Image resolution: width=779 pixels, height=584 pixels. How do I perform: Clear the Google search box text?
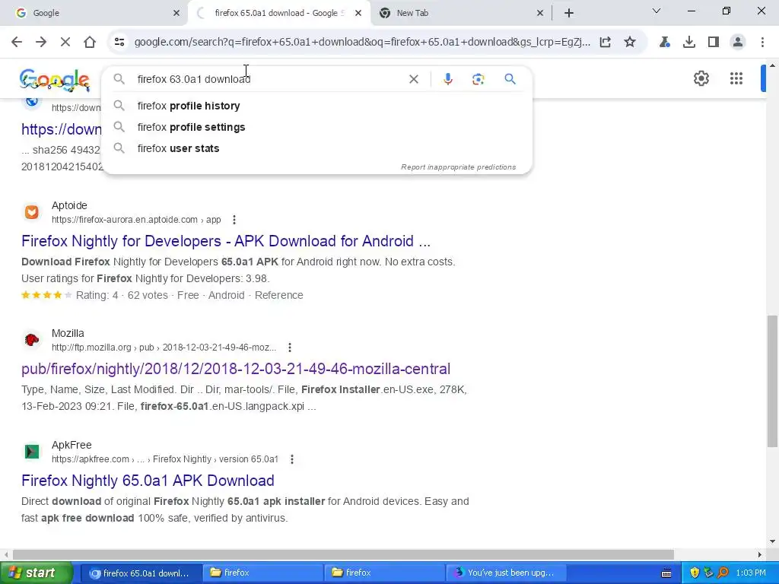click(413, 79)
